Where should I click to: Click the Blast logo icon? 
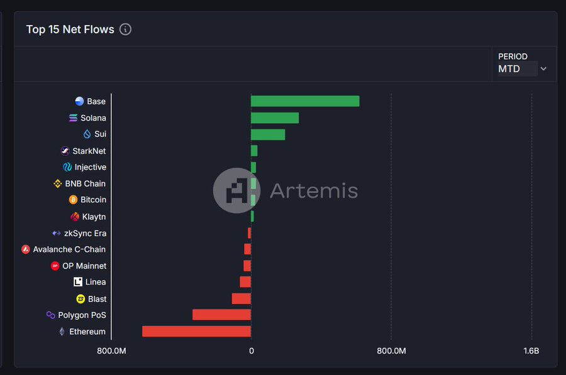pyautogui.click(x=80, y=299)
